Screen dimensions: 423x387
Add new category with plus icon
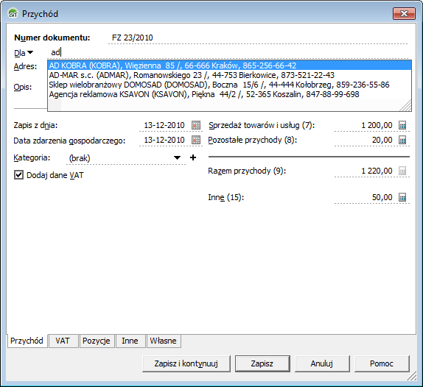click(193, 157)
